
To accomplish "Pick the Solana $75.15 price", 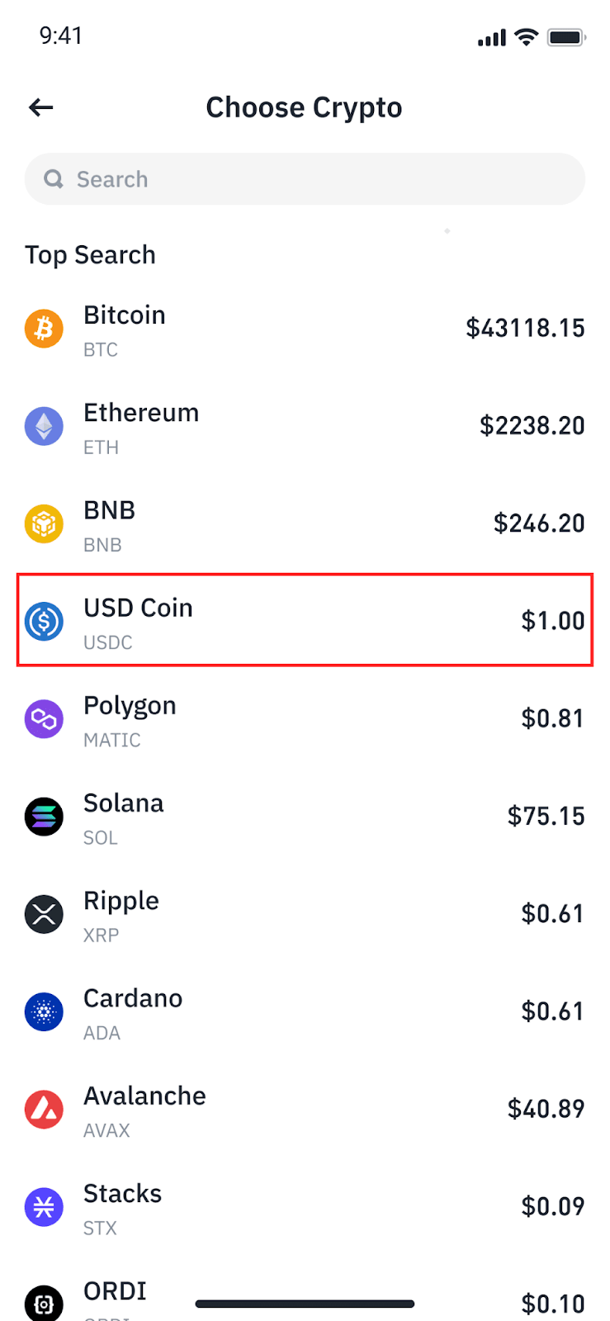I will 546,816.
